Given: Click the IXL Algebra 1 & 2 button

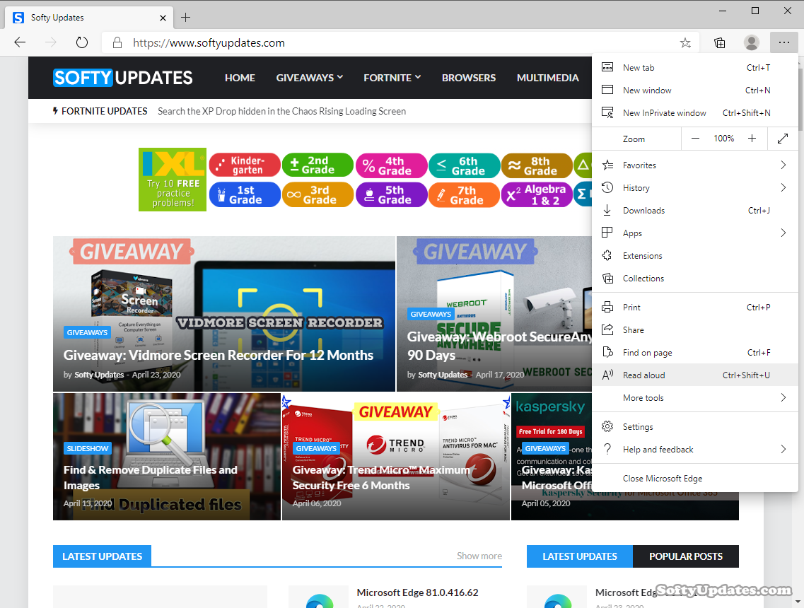Looking at the screenshot, I should click(537, 195).
